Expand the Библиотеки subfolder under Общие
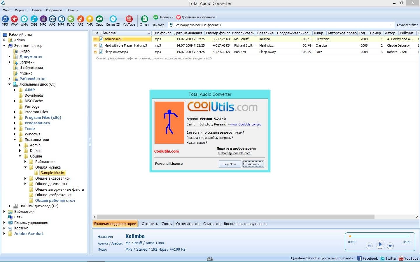Viewport: 420px width, 262px height. [x=25, y=162]
